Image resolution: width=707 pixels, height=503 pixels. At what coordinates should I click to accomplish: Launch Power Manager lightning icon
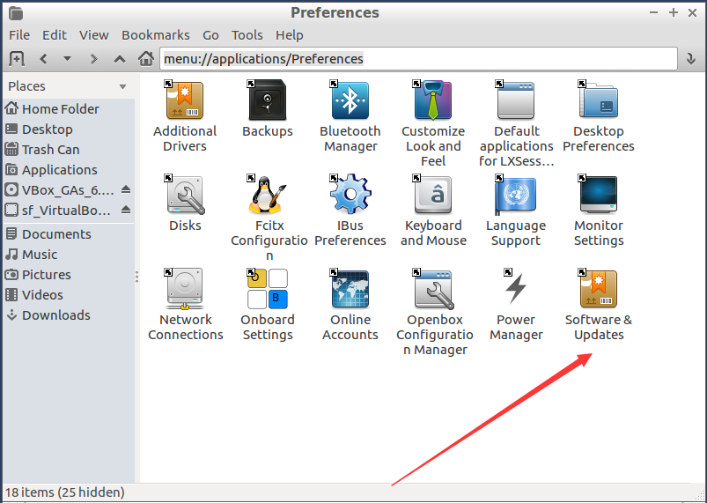click(516, 289)
